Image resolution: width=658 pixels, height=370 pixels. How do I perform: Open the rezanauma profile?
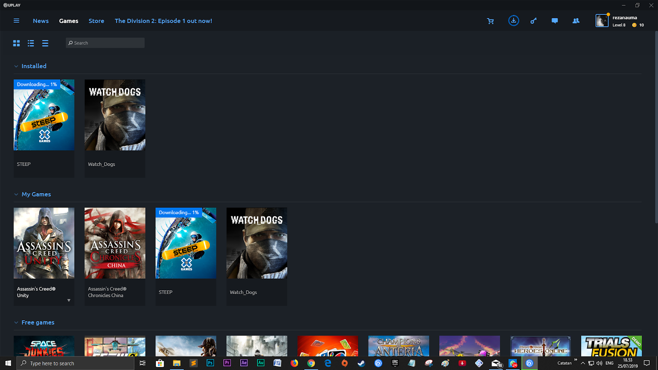617,20
